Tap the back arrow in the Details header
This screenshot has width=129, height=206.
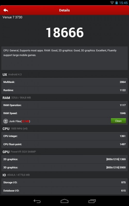click(6, 10)
